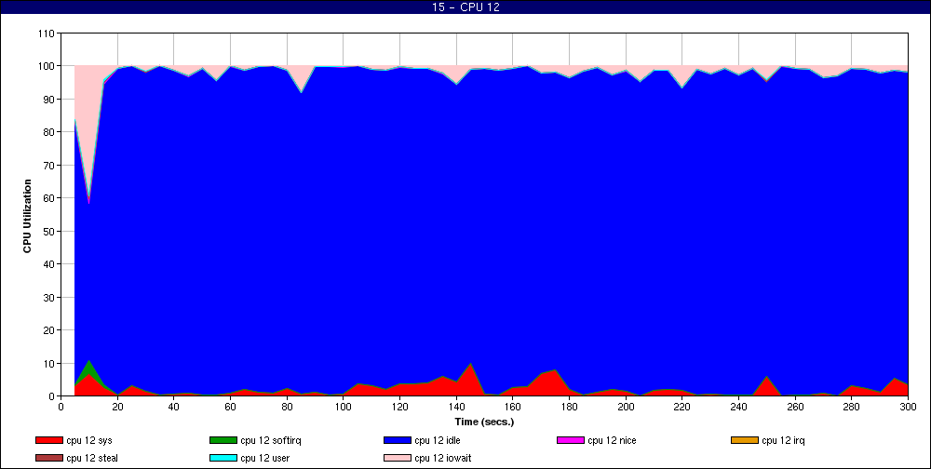This screenshot has height=469, width=931.
Task: Select the 'cpu 12 nice' legend label
Action: (x=612, y=440)
